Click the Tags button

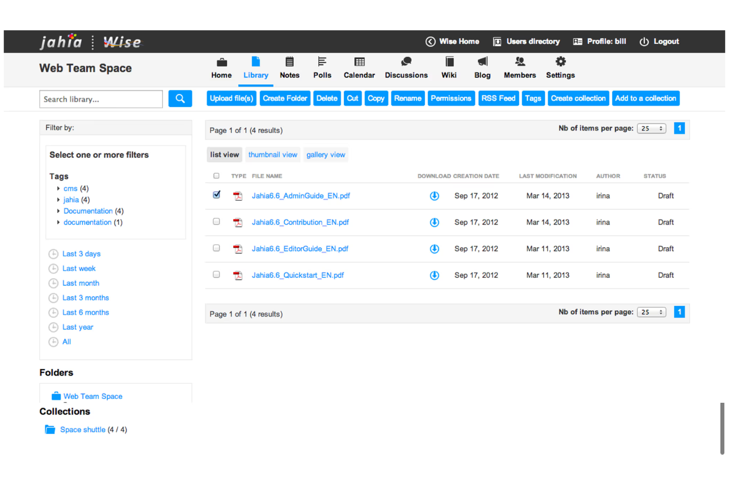pos(533,98)
